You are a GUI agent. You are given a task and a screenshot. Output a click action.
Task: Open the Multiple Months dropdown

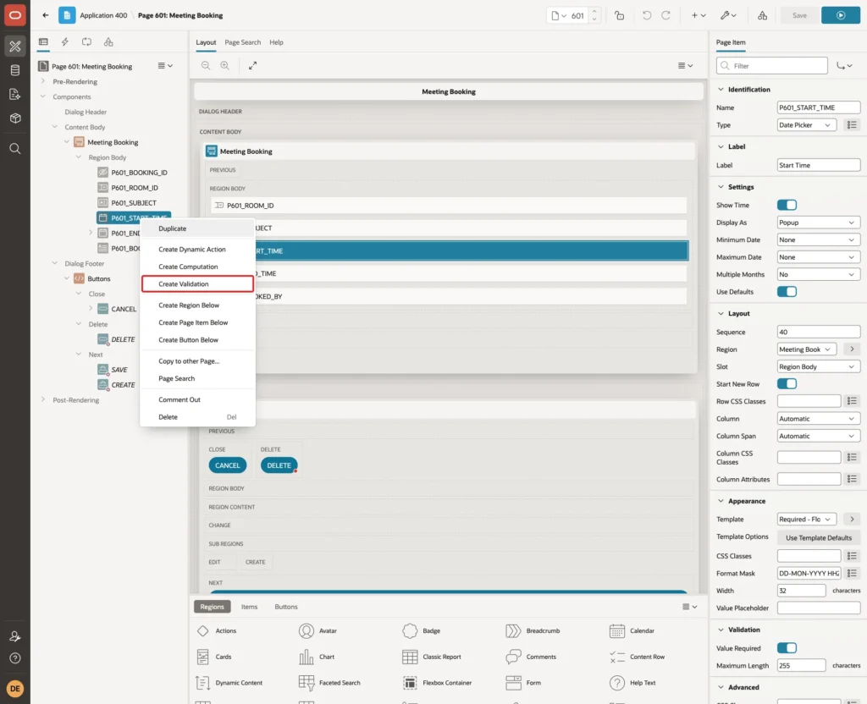[x=819, y=274]
